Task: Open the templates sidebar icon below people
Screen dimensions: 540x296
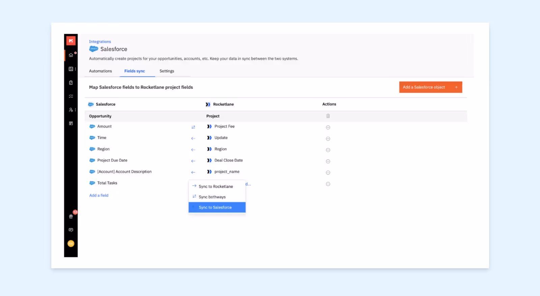Action: tap(71, 124)
